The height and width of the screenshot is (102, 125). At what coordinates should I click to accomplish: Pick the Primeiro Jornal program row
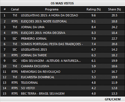pos(63,39)
